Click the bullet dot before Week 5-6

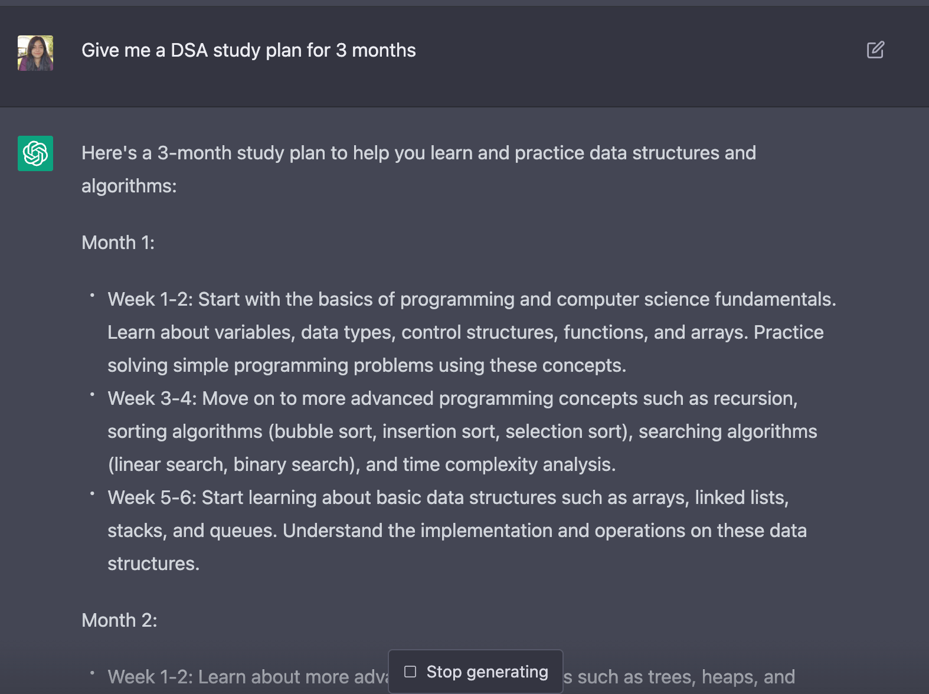(x=92, y=493)
